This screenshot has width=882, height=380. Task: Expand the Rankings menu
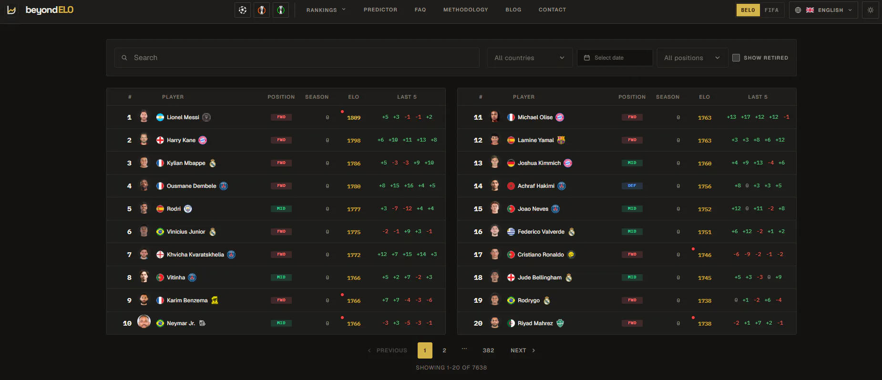[326, 10]
